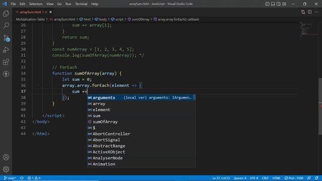Change the HTML language mode

(276, 178)
